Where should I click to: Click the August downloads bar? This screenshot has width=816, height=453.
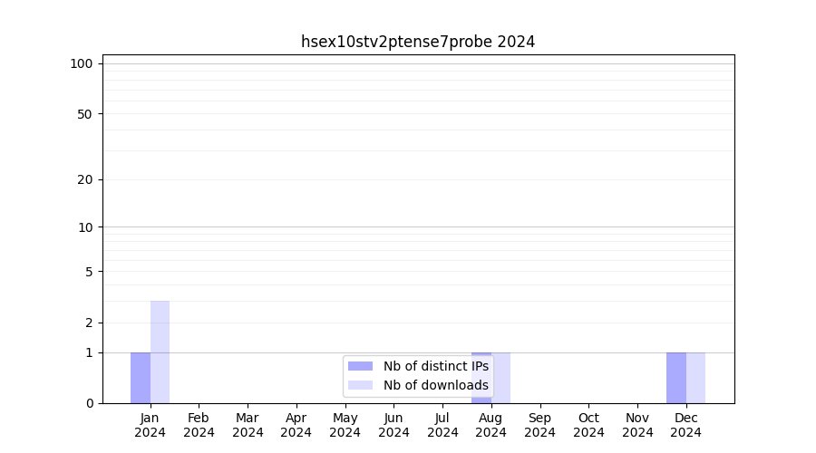[501, 378]
